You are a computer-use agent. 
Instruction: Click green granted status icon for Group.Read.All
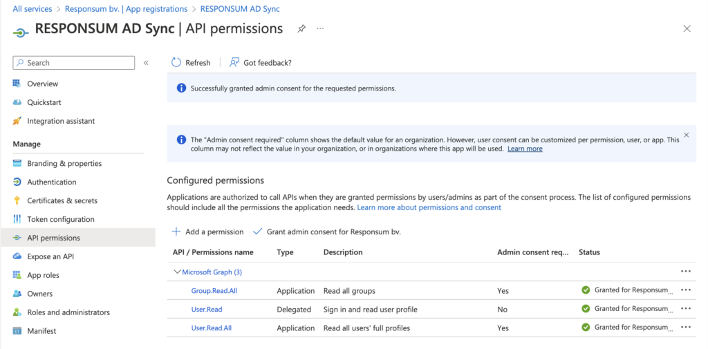(586, 290)
